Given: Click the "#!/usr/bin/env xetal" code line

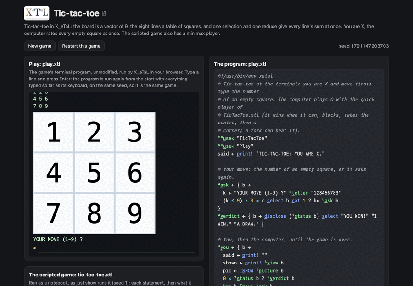Looking at the screenshot, I should 245,76.
